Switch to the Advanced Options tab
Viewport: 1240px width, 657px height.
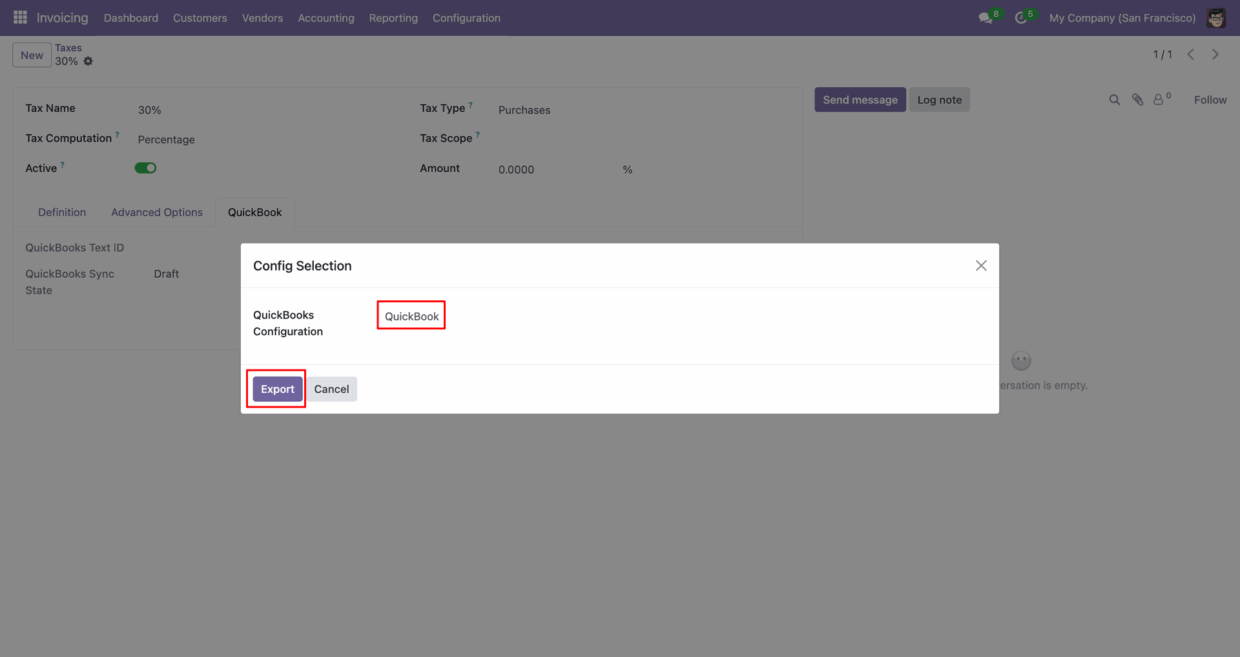pos(157,213)
